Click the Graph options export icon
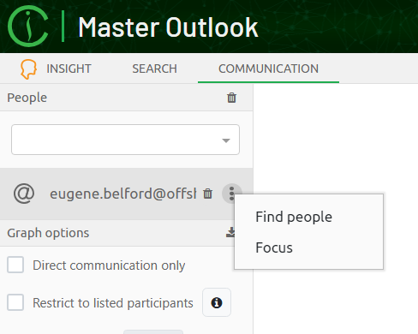418x334 pixels. point(230,232)
